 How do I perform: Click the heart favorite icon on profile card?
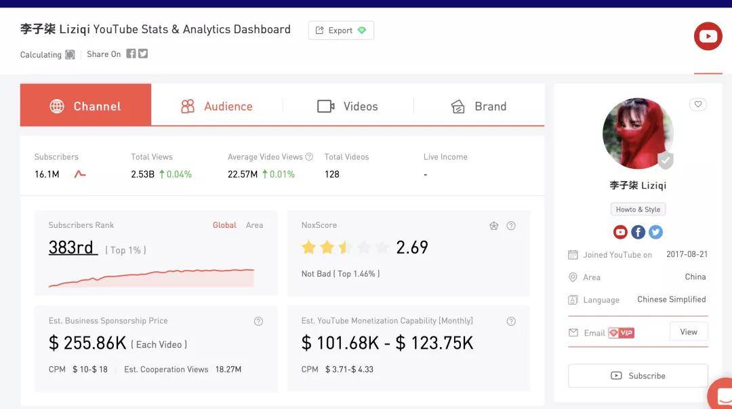coord(698,104)
